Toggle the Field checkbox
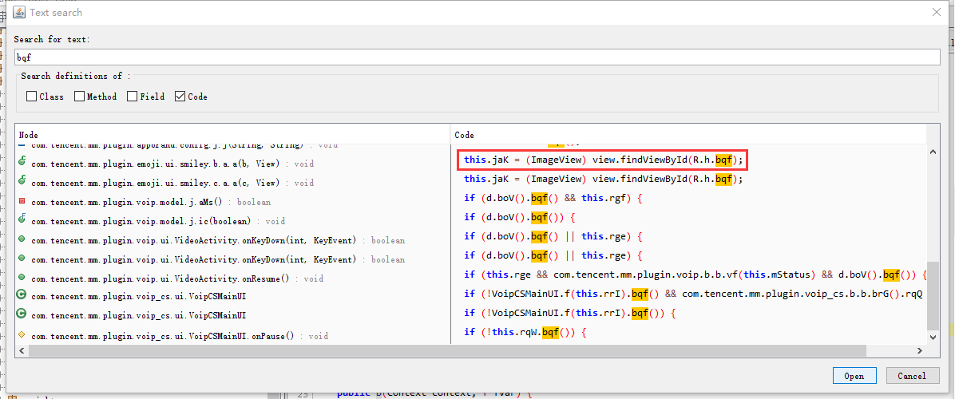The height and width of the screenshot is (399, 955). click(x=132, y=97)
